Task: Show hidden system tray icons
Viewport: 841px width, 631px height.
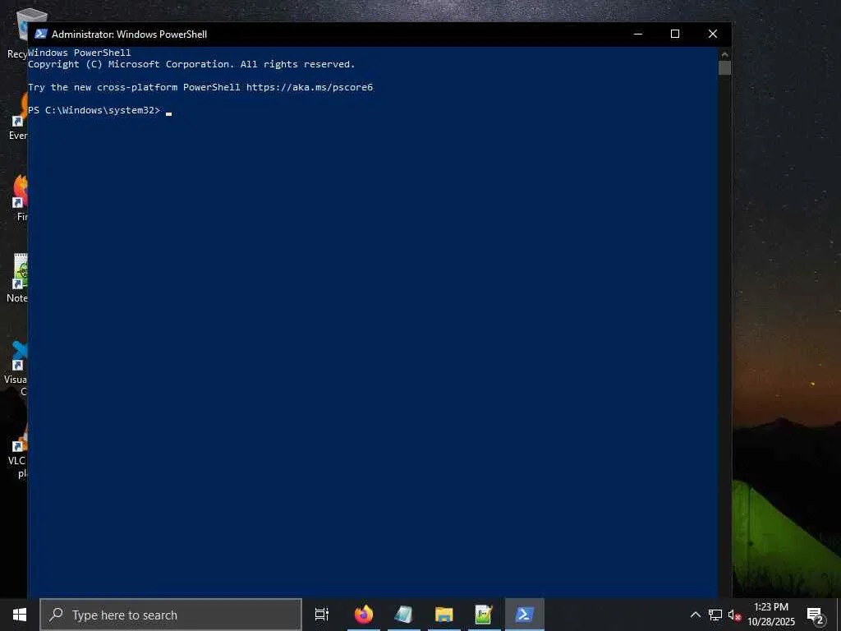Action: [695, 615]
